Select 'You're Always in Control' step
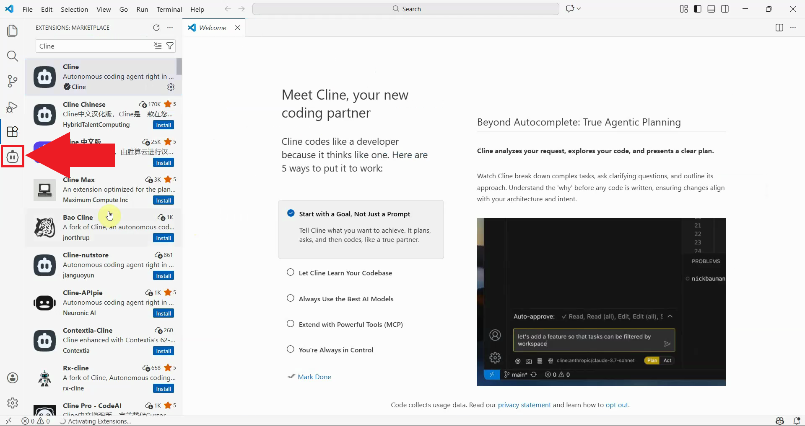 tap(335, 350)
